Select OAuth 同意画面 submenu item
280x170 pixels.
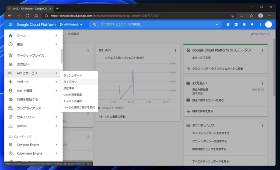click(79, 95)
